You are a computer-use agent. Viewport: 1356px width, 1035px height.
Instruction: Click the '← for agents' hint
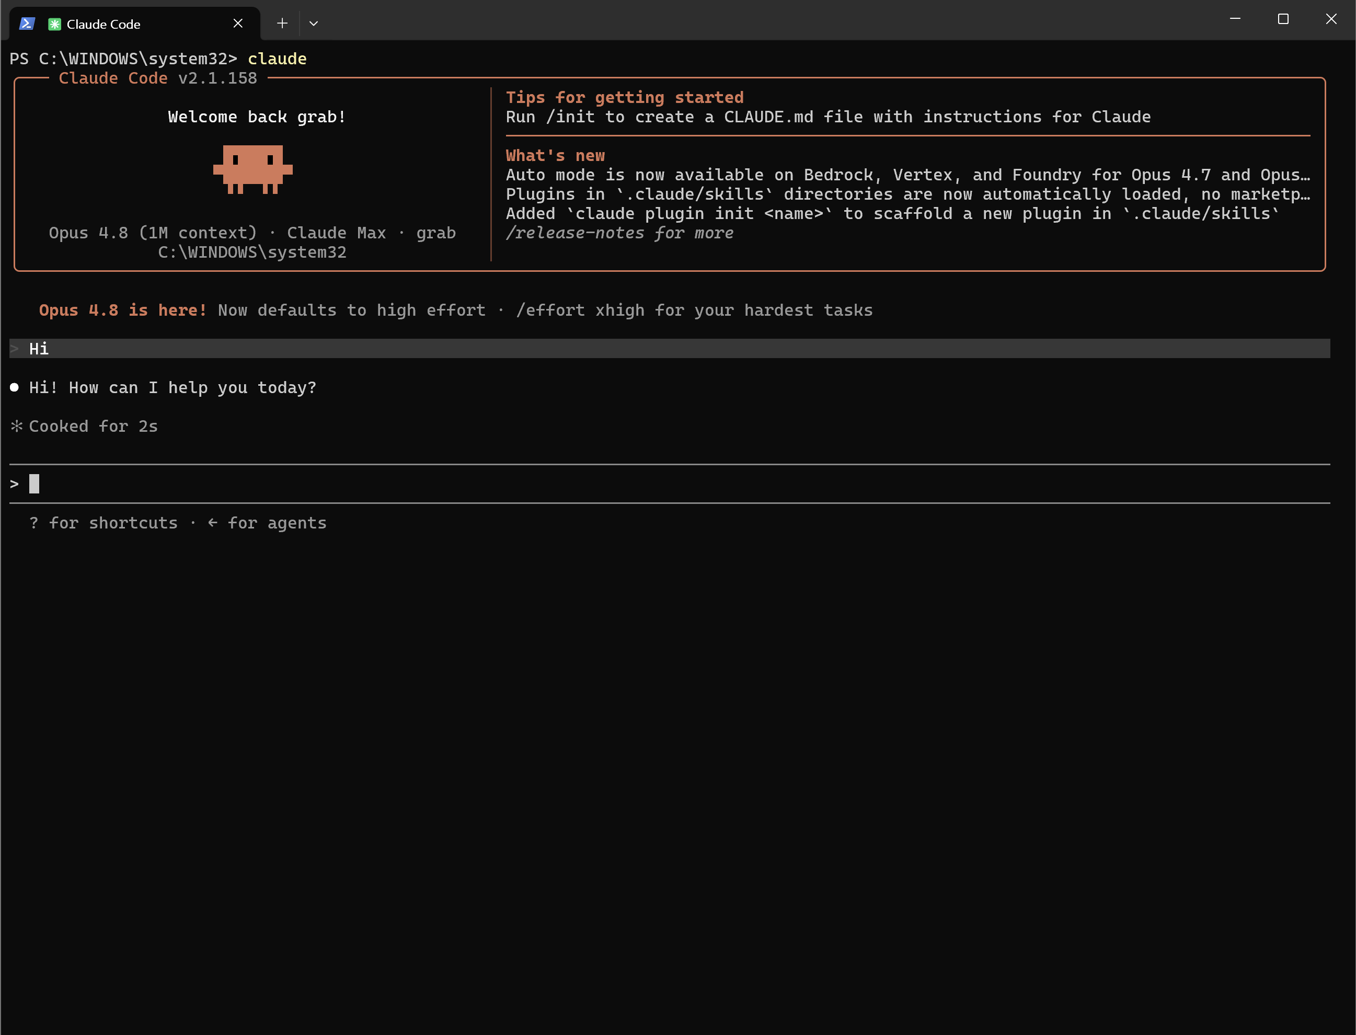267,523
